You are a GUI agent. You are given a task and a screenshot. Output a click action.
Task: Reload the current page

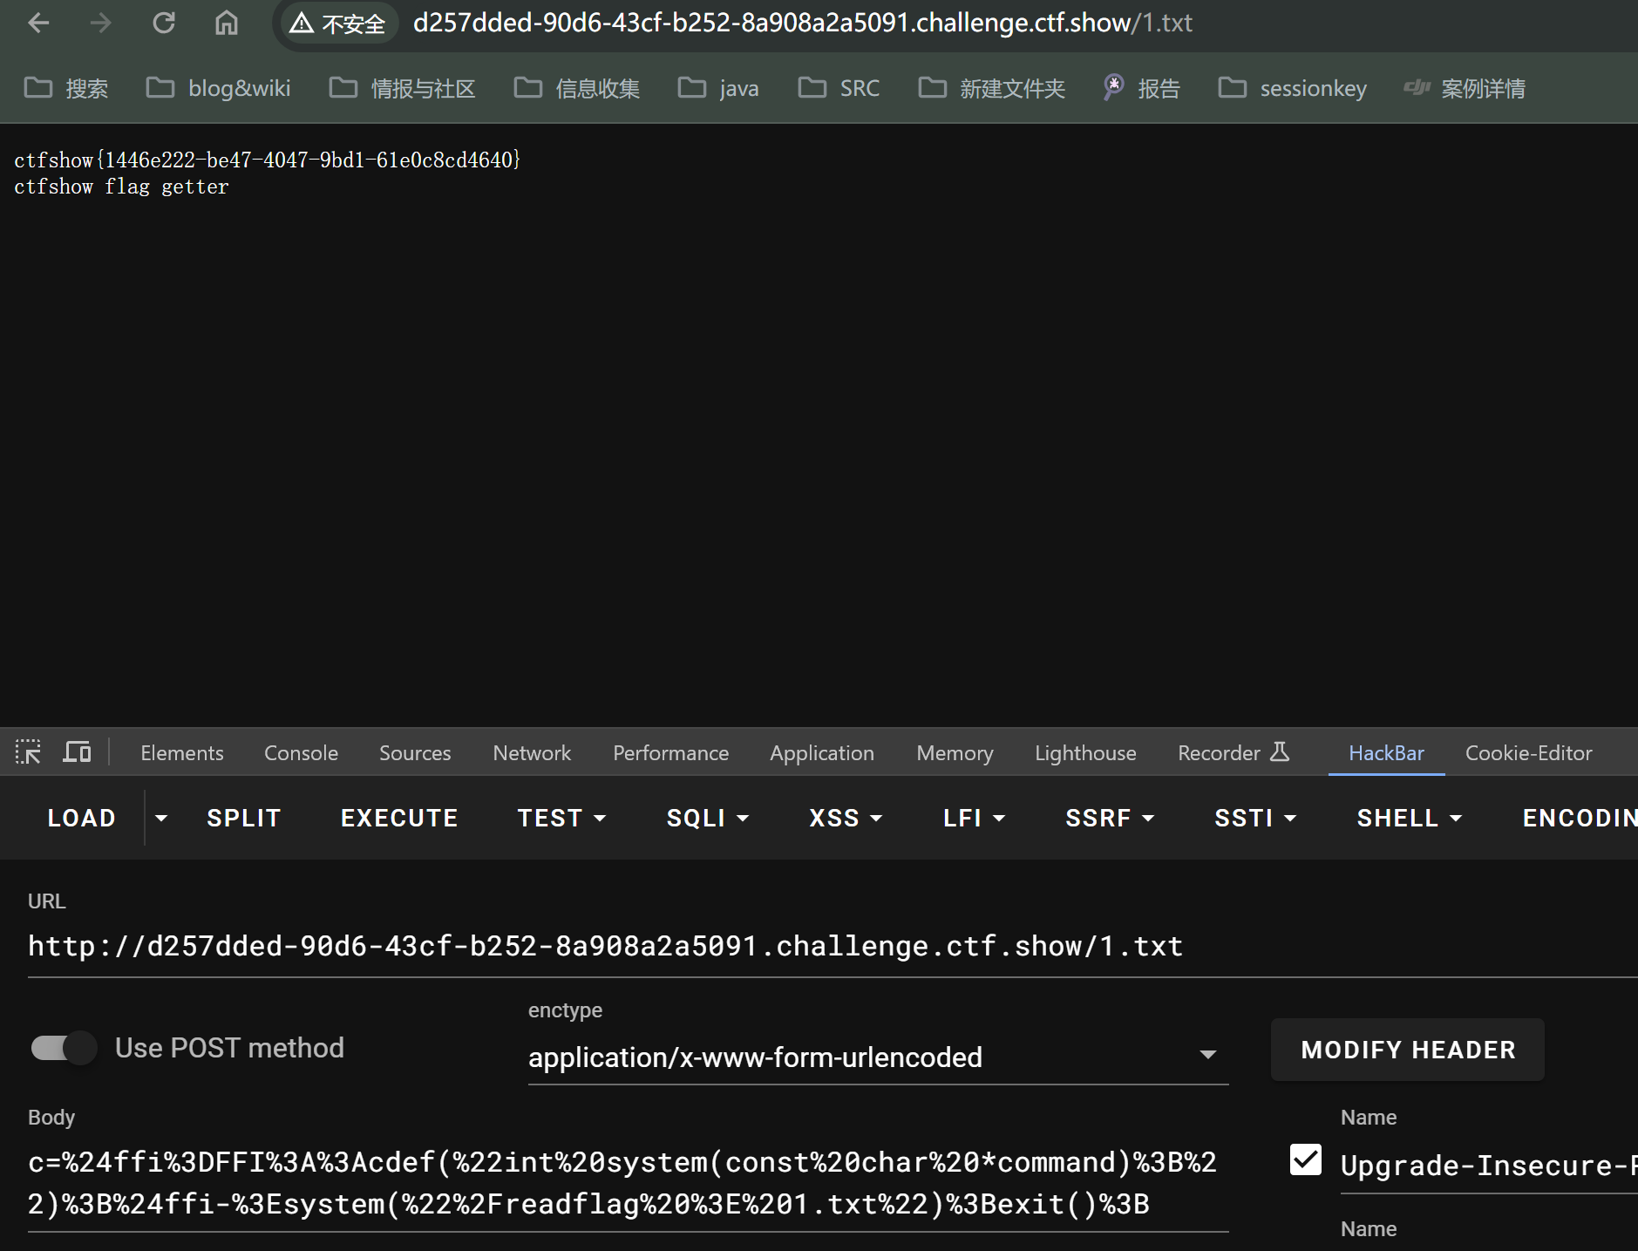pyautogui.click(x=164, y=24)
